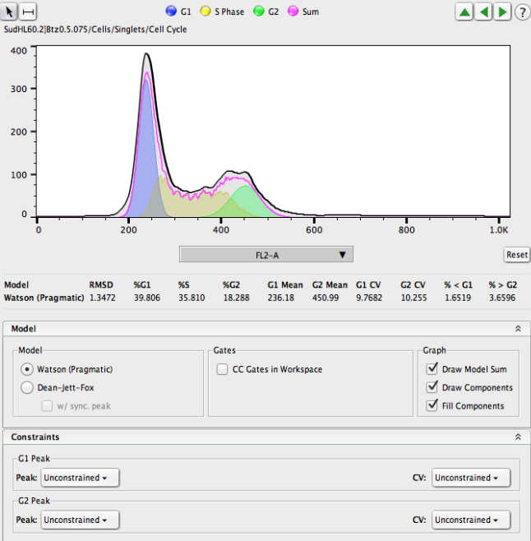Open the FL2-A parameter dropdown
Viewport: 531px width, 541px height.
266,255
